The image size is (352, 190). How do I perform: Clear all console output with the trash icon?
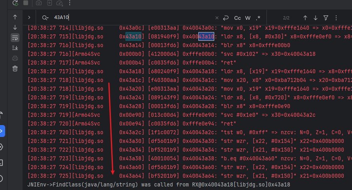15,68
